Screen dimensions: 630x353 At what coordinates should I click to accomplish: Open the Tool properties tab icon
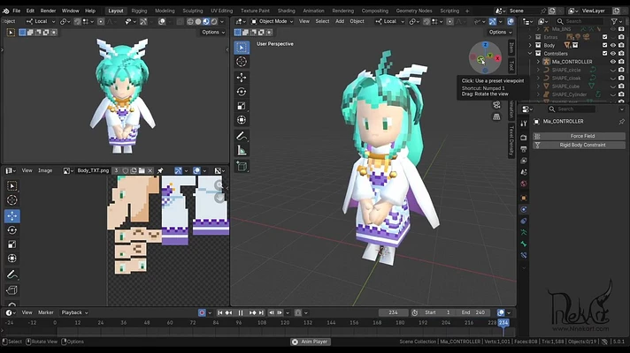pos(524,124)
